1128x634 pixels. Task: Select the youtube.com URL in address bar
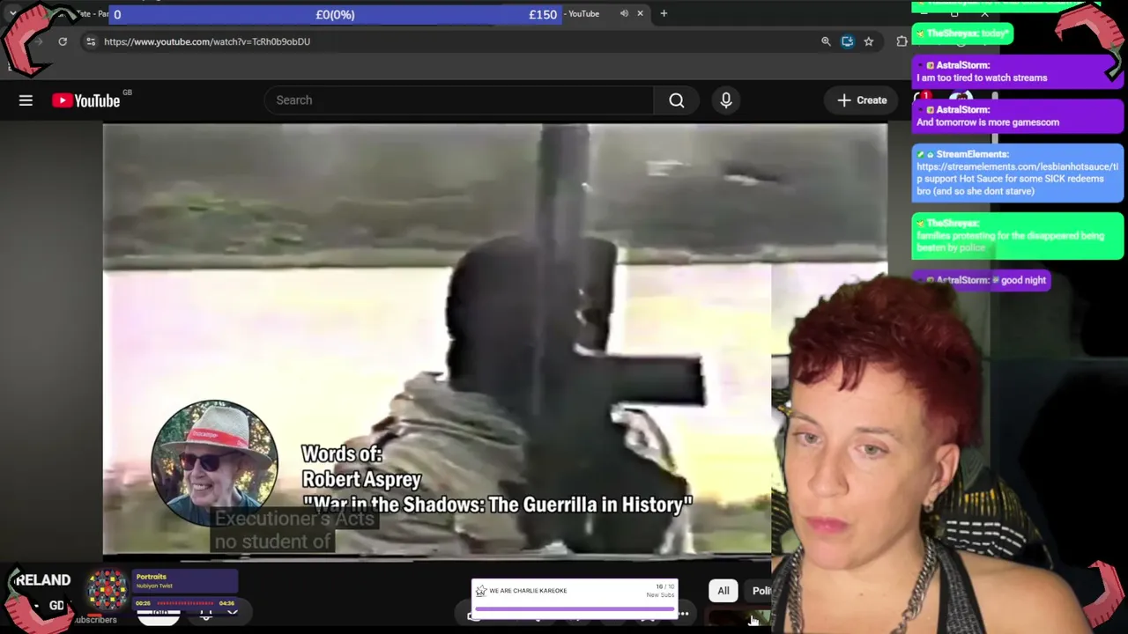[207, 41]
